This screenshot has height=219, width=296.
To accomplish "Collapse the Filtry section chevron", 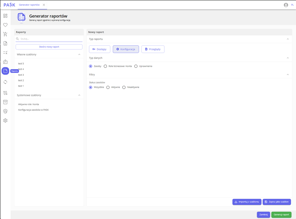I will [x=287, y=75].
